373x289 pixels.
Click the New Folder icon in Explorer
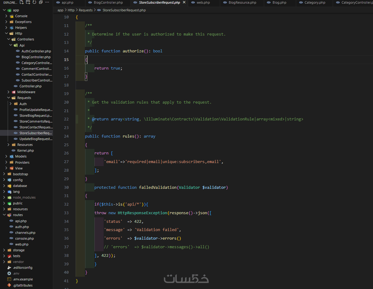(28, 2)
